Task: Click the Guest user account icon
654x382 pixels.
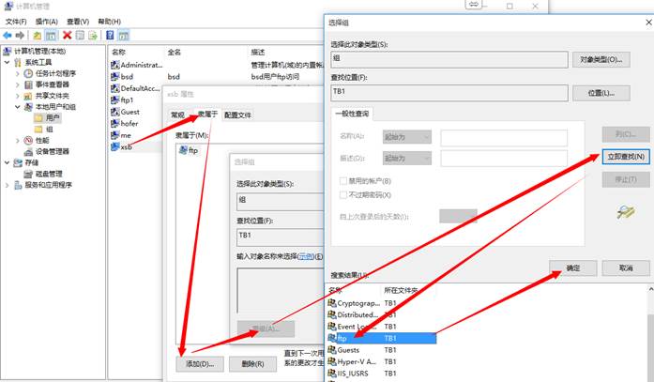Action: pyautogui.click(x=115, y=112)
